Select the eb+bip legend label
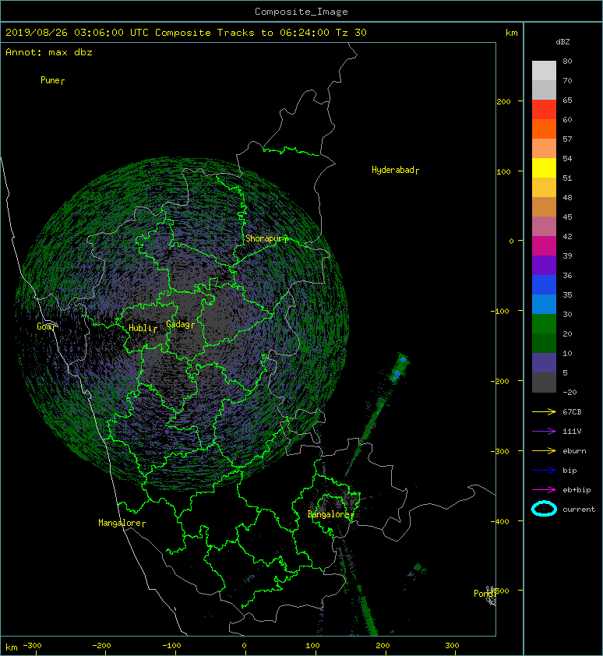 pyautogui.click(x=577, y=490)
